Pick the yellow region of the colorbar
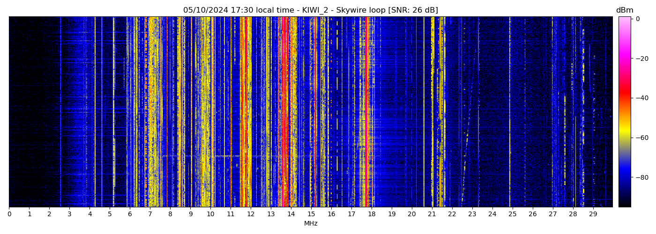The width and height of the screenshot is (656, 234). click(624, 134)
